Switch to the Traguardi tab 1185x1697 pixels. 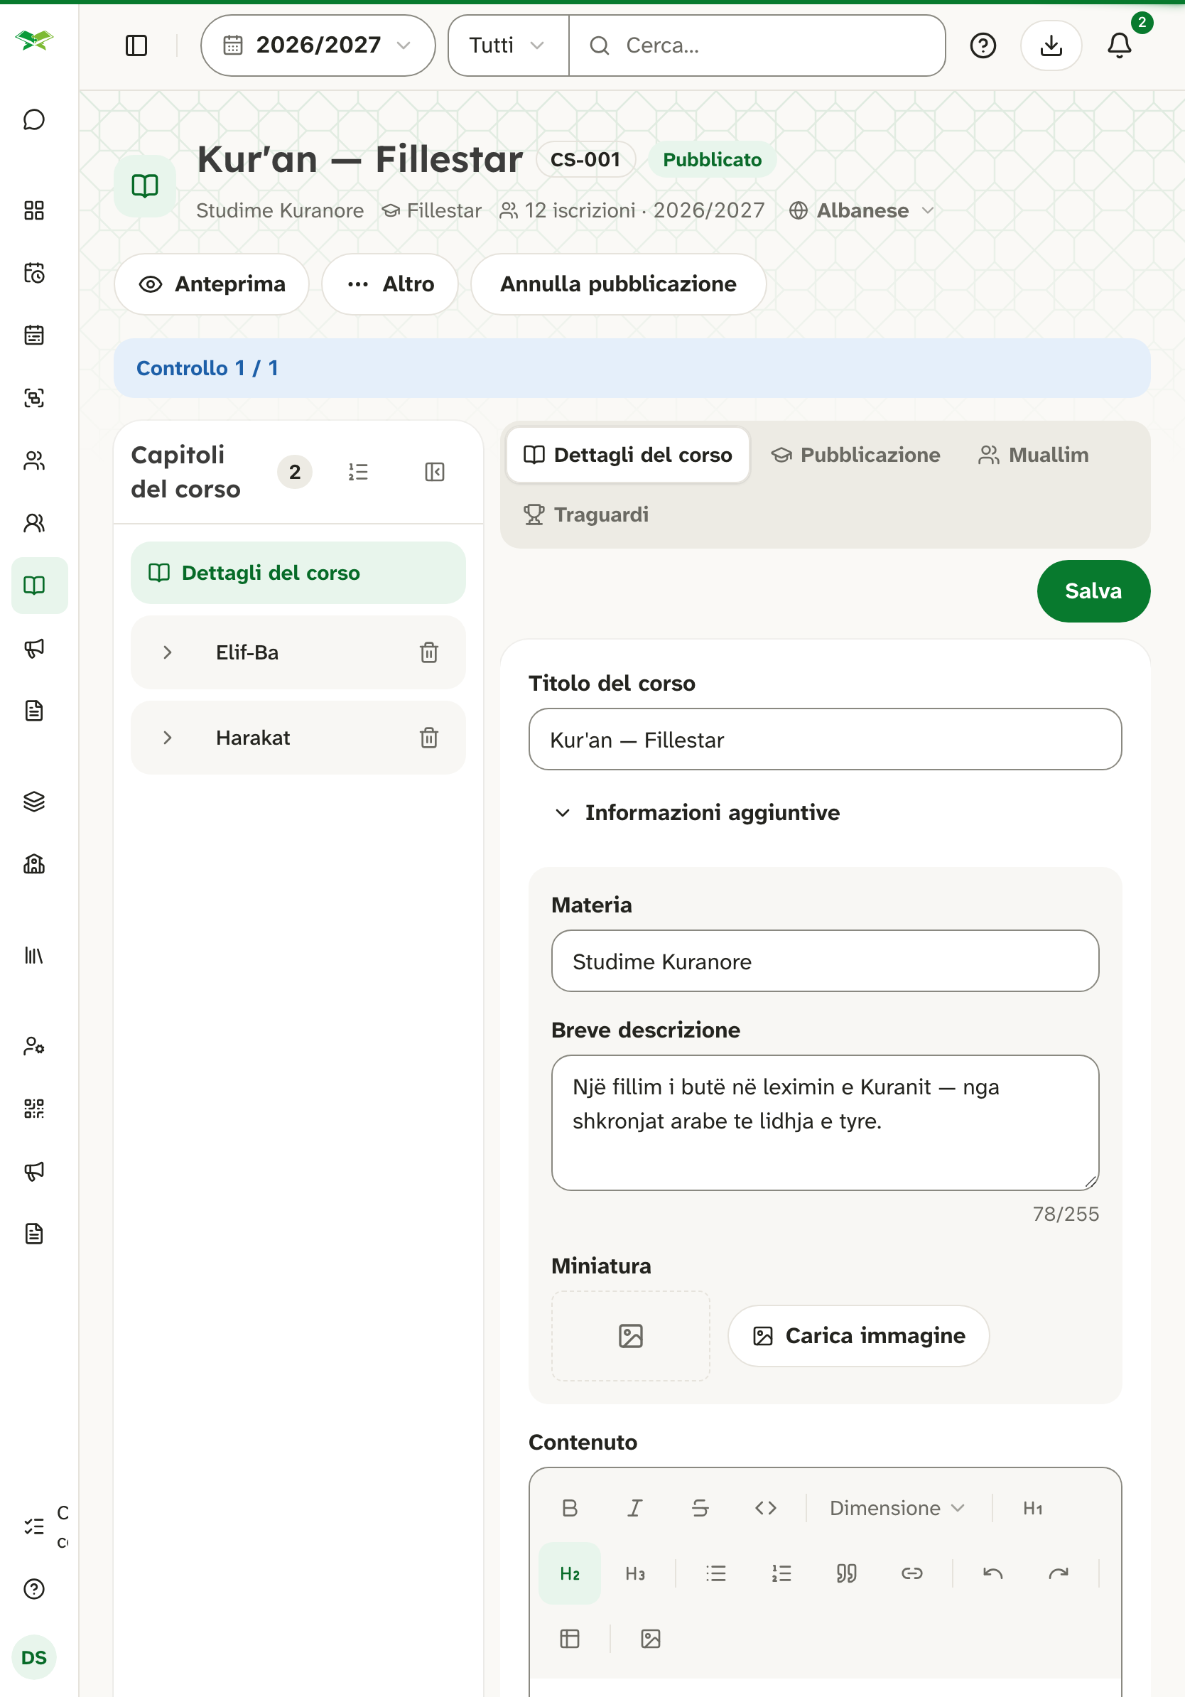coord(586,515)
